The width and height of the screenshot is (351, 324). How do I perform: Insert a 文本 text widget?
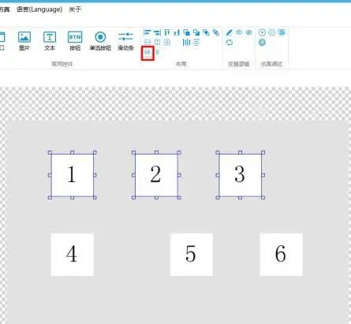tap(50, 41)
